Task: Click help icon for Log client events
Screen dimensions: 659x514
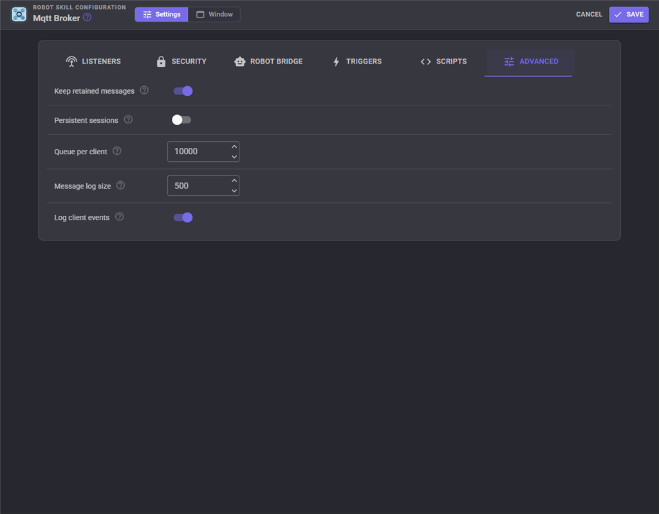Action: (x=119, y=217)
